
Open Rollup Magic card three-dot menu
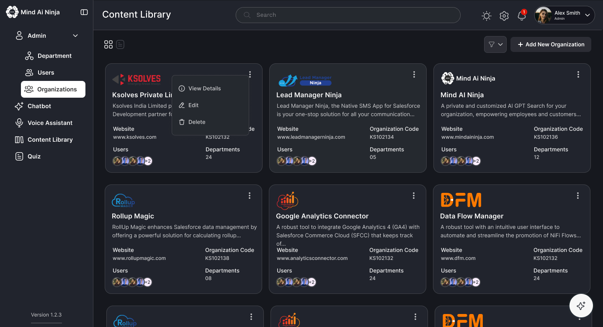250,196
